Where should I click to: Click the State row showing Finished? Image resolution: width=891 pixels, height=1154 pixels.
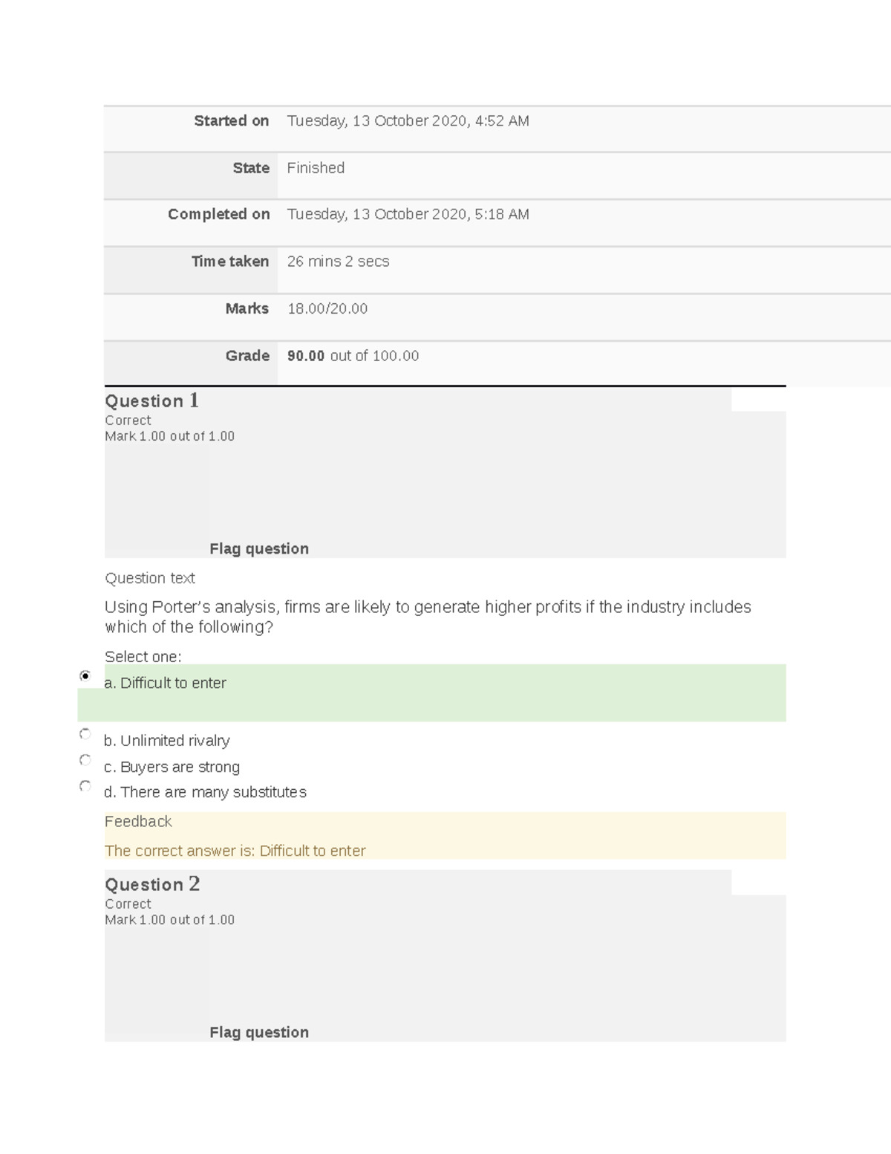(316, 168)
